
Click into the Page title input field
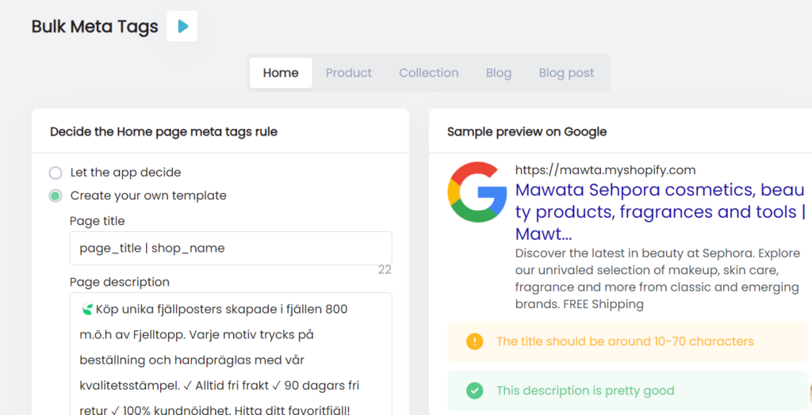[231, 249]
